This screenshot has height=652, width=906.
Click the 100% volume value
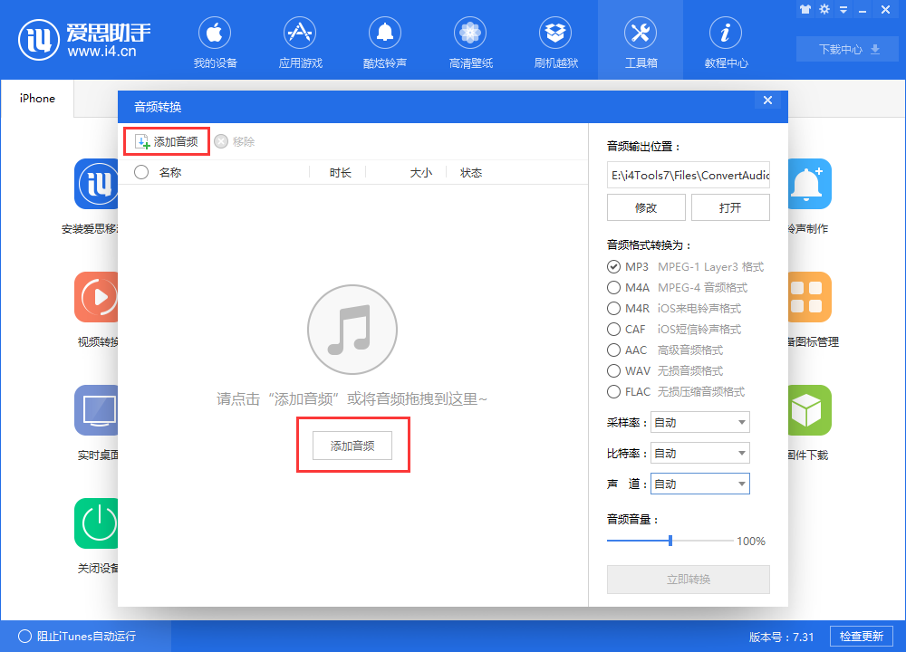[751, 542]
